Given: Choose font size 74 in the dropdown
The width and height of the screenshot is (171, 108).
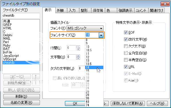Looking at the screenshot, I should pyautogui.click(x=94, y=105).
